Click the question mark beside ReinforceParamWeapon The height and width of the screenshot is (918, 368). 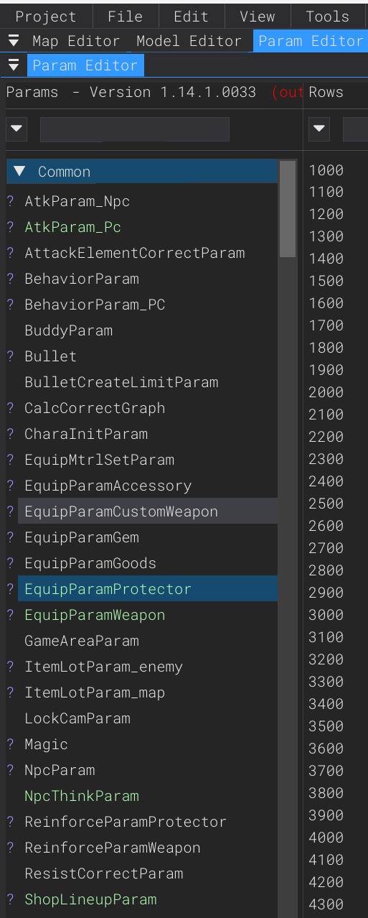pos(10,848)
